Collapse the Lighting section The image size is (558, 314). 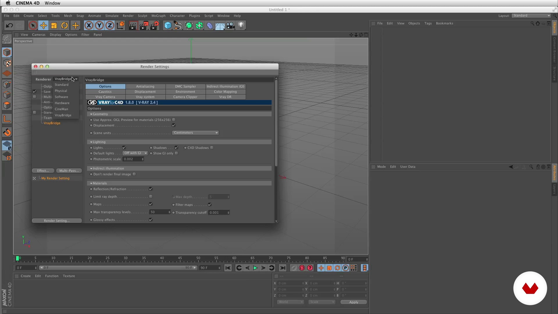coord(91,142)
